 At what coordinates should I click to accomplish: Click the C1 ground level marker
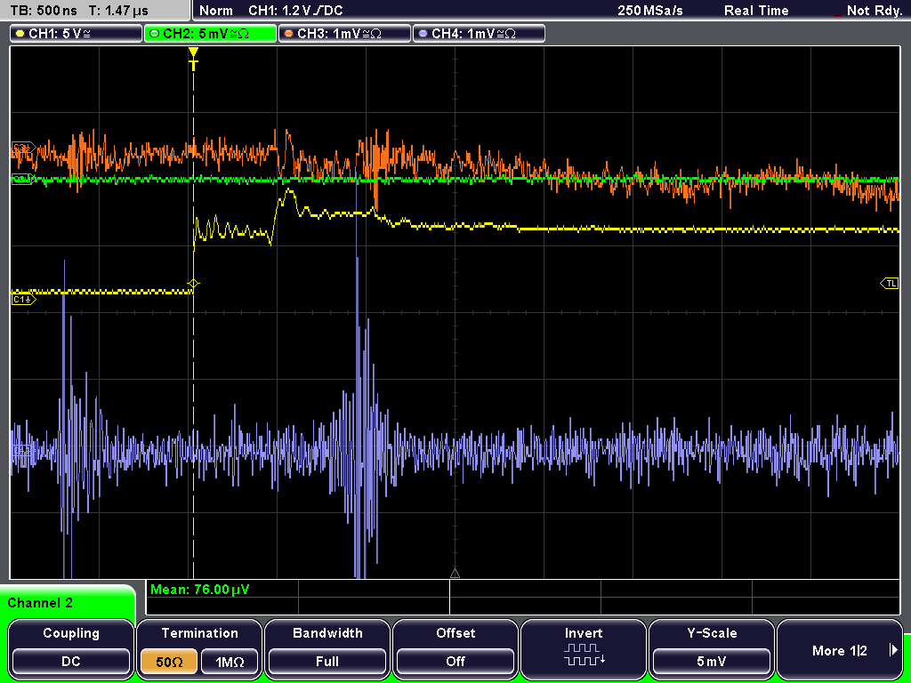coord(23,300)
